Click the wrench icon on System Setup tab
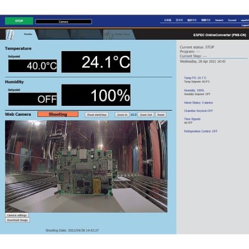Viewport: 249px width, 249px height. [108, 34]
